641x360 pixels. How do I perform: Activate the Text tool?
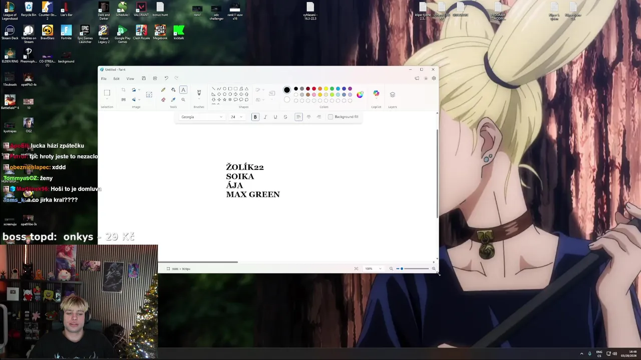183,90
